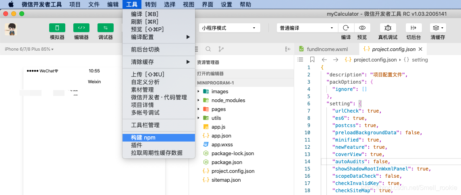Go forward with the right arrow
The image size is (461, 195).
[x=335, y=60]
